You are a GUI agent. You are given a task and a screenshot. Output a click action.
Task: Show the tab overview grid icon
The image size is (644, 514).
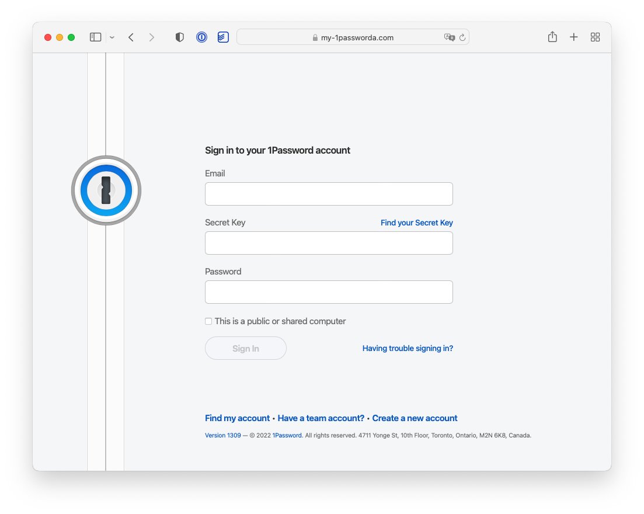pos(595,37)
